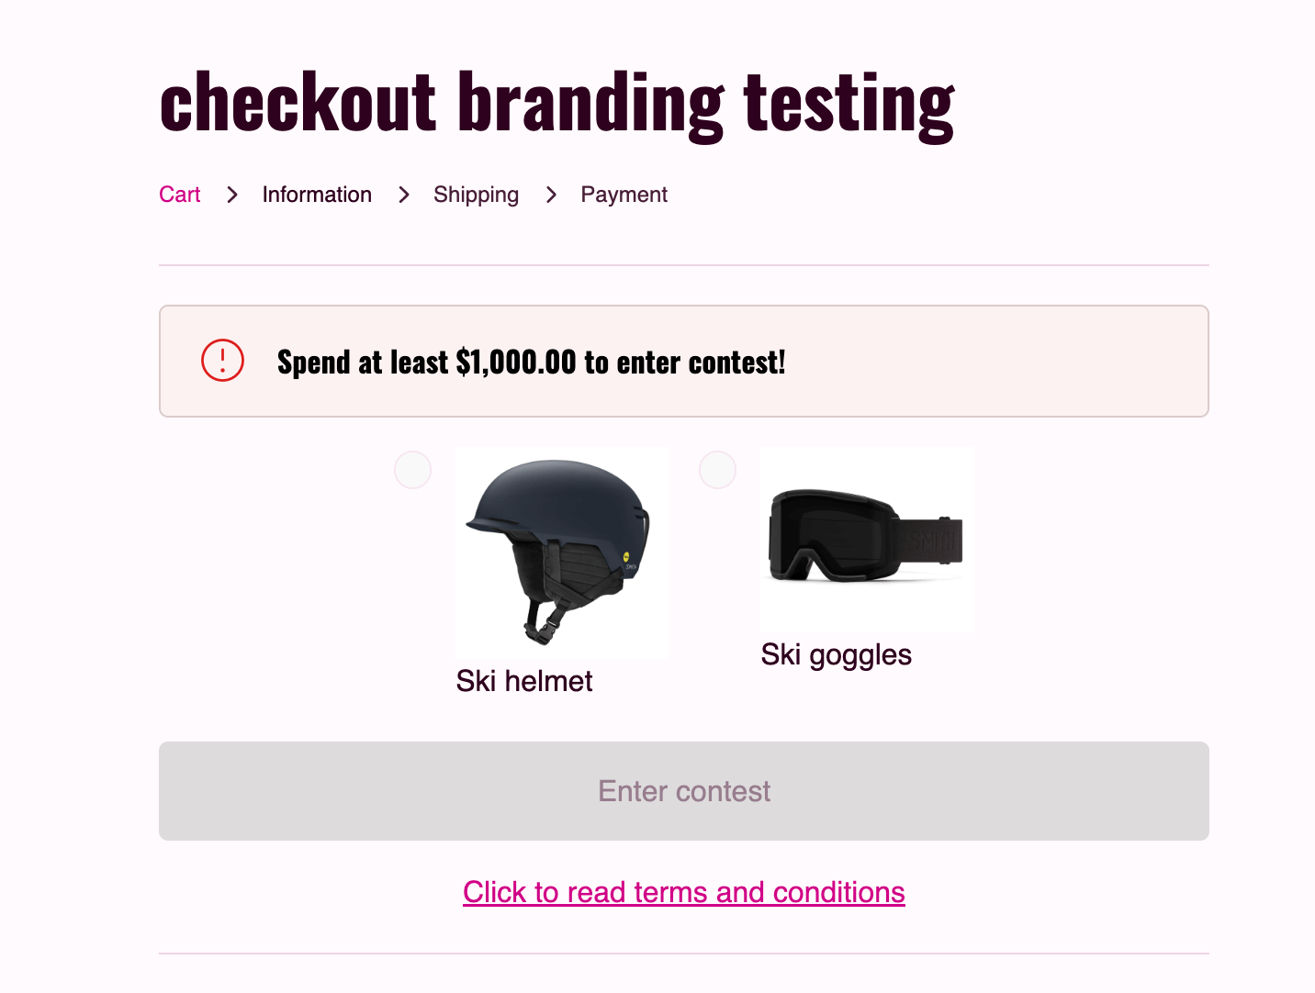Click the Enter contest button
The width and height of the screenshot is (1315, 993).
pos(683,790)
